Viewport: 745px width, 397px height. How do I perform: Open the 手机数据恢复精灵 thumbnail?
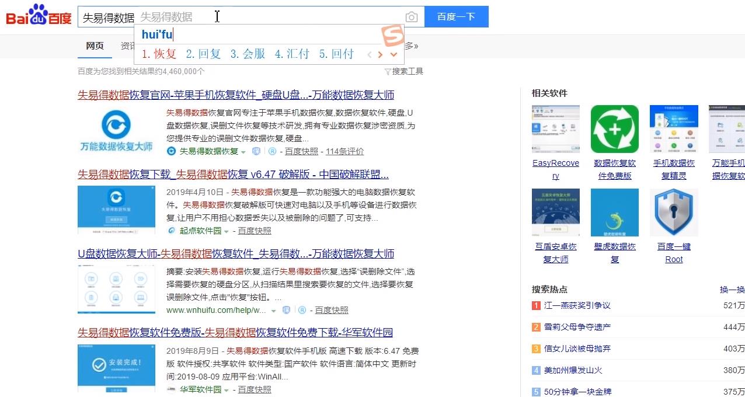click(674, 129)
